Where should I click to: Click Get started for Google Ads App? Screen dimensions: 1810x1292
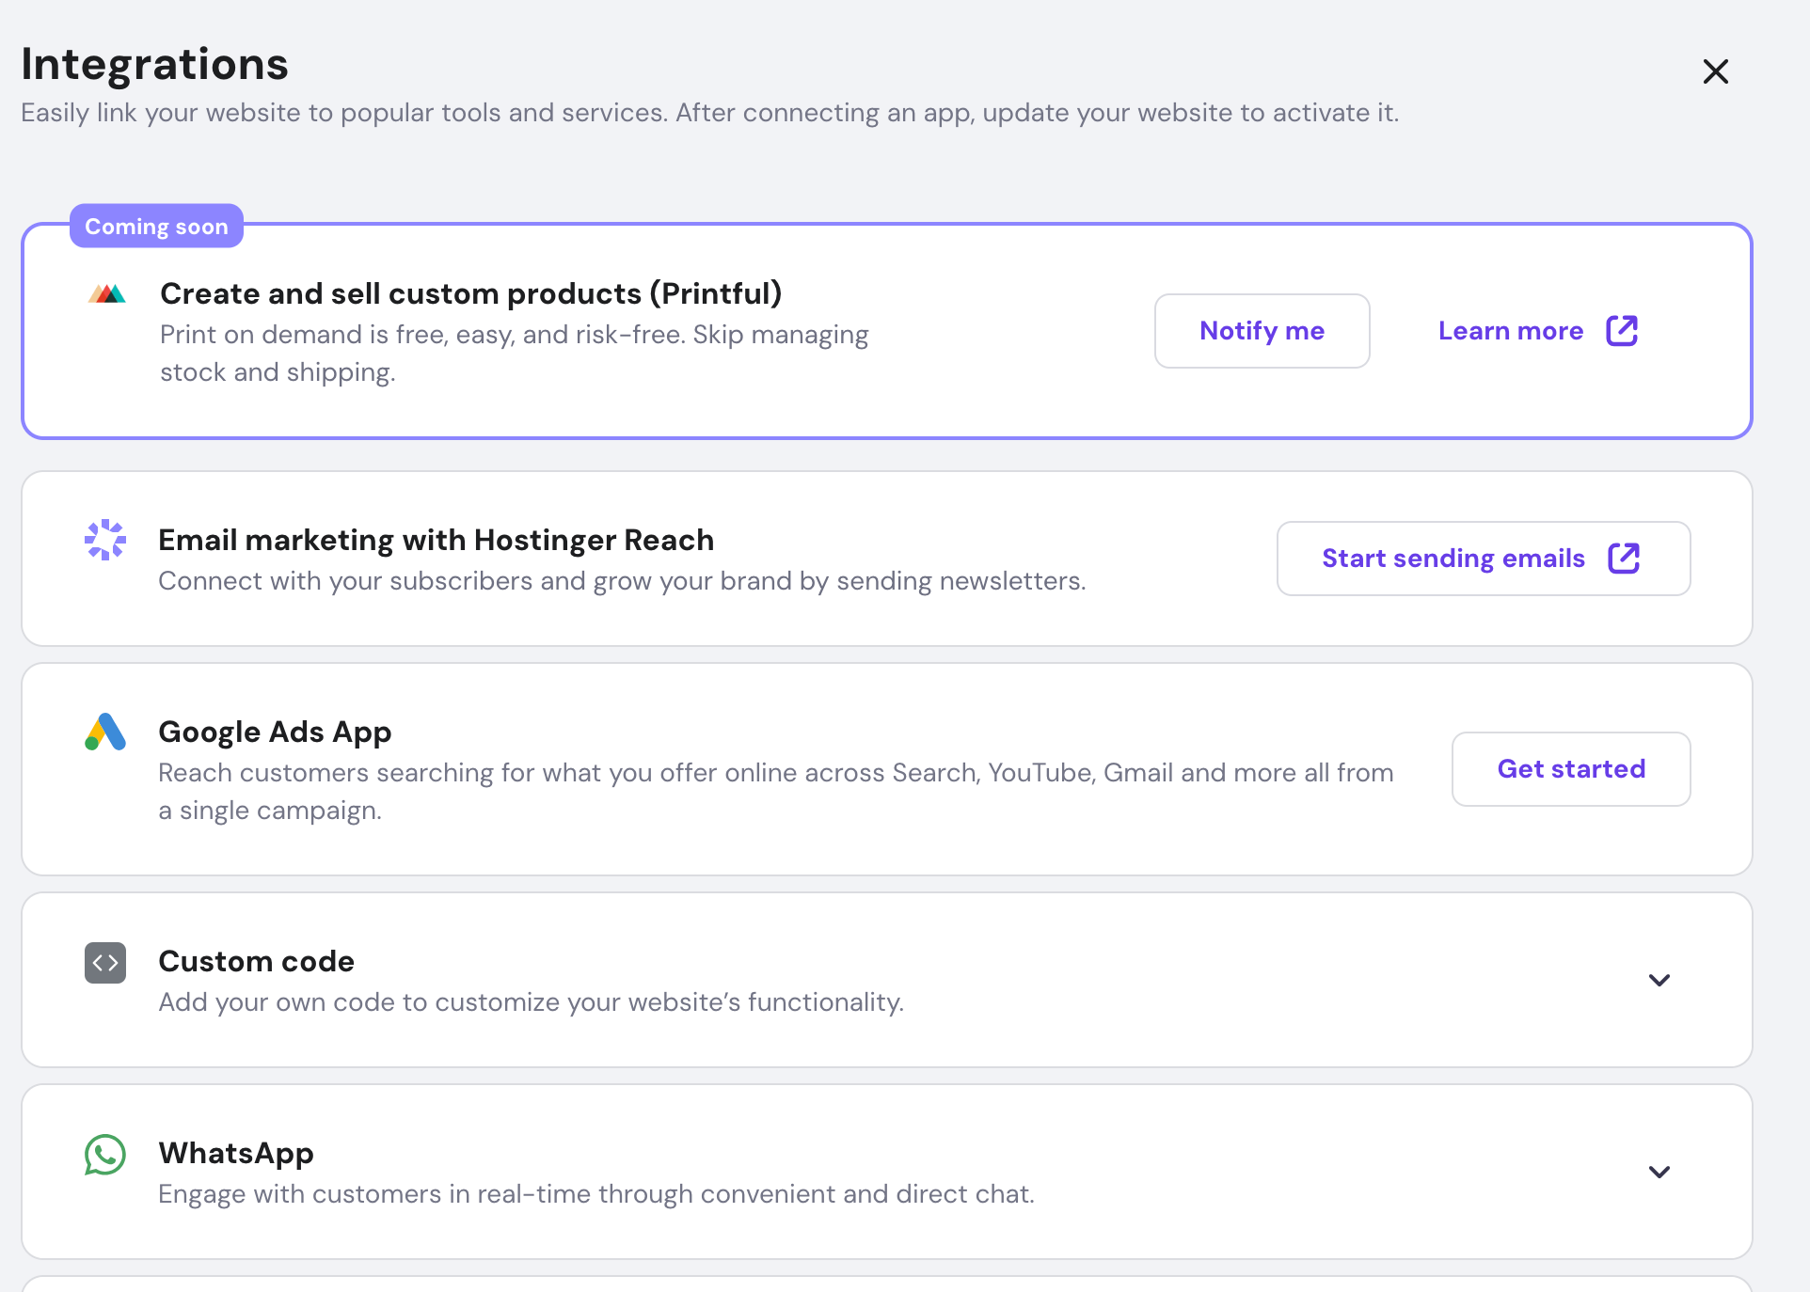(x=1570, y=768)
